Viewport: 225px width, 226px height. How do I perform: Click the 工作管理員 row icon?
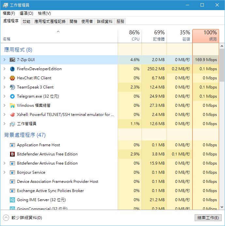click(12, 124)
